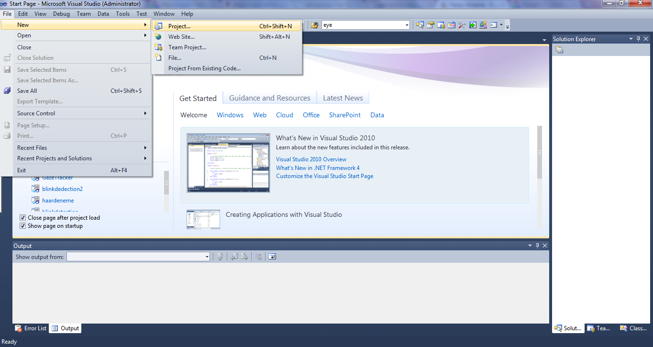Screen dimensions: 653x347
Task: Open the Show output from dropdown
Action: [x=207, y=256]
